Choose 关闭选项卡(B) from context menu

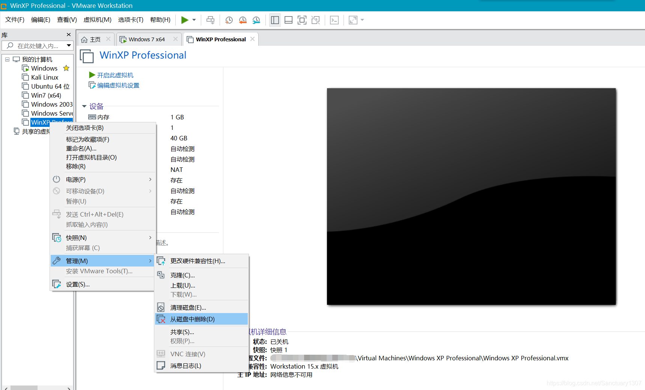103,128
